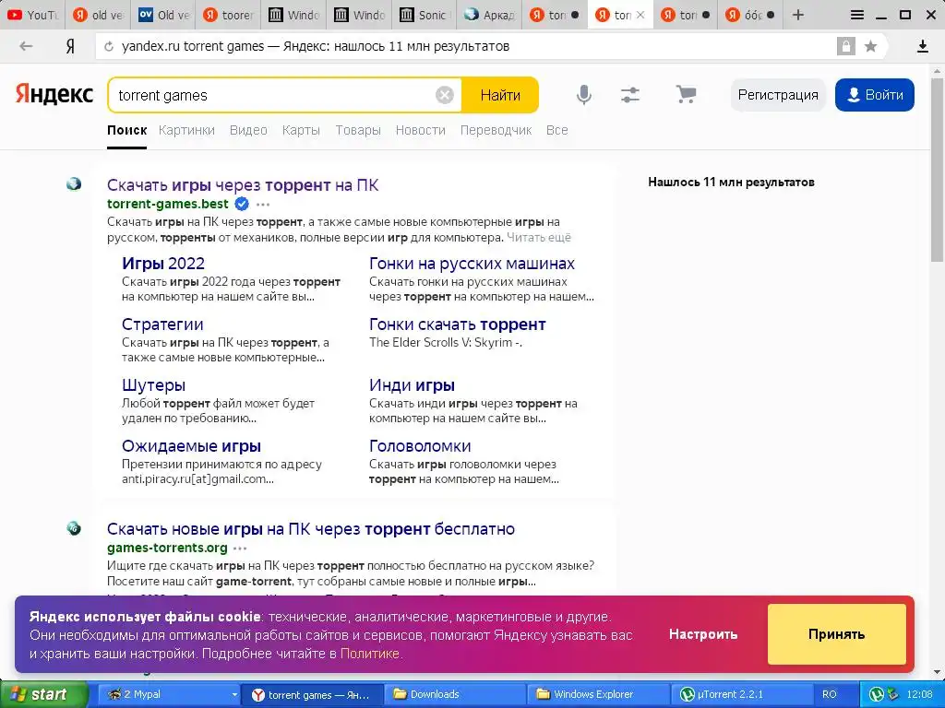Click the games-torrents.org green URL

coord(167,548)
